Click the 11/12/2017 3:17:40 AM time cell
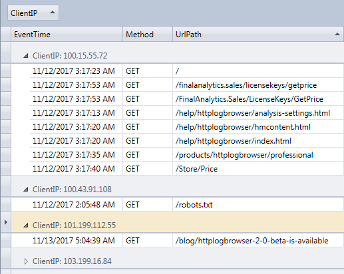 pyautogui.click(x=76, y=169)
